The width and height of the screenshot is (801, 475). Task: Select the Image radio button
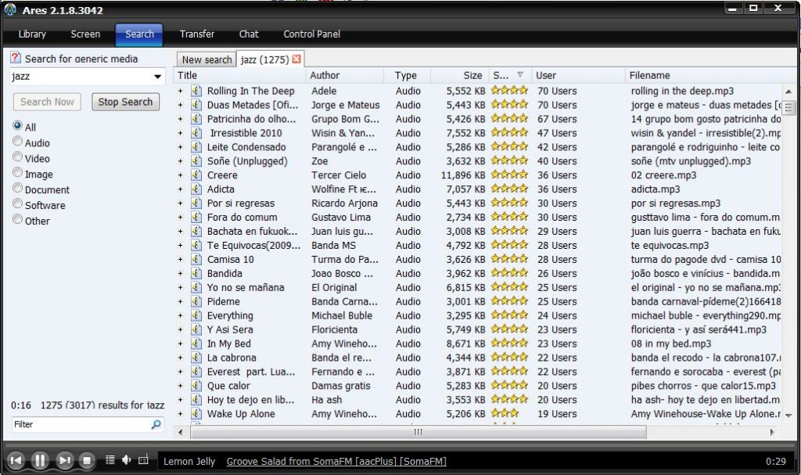[x=18, y=172]
